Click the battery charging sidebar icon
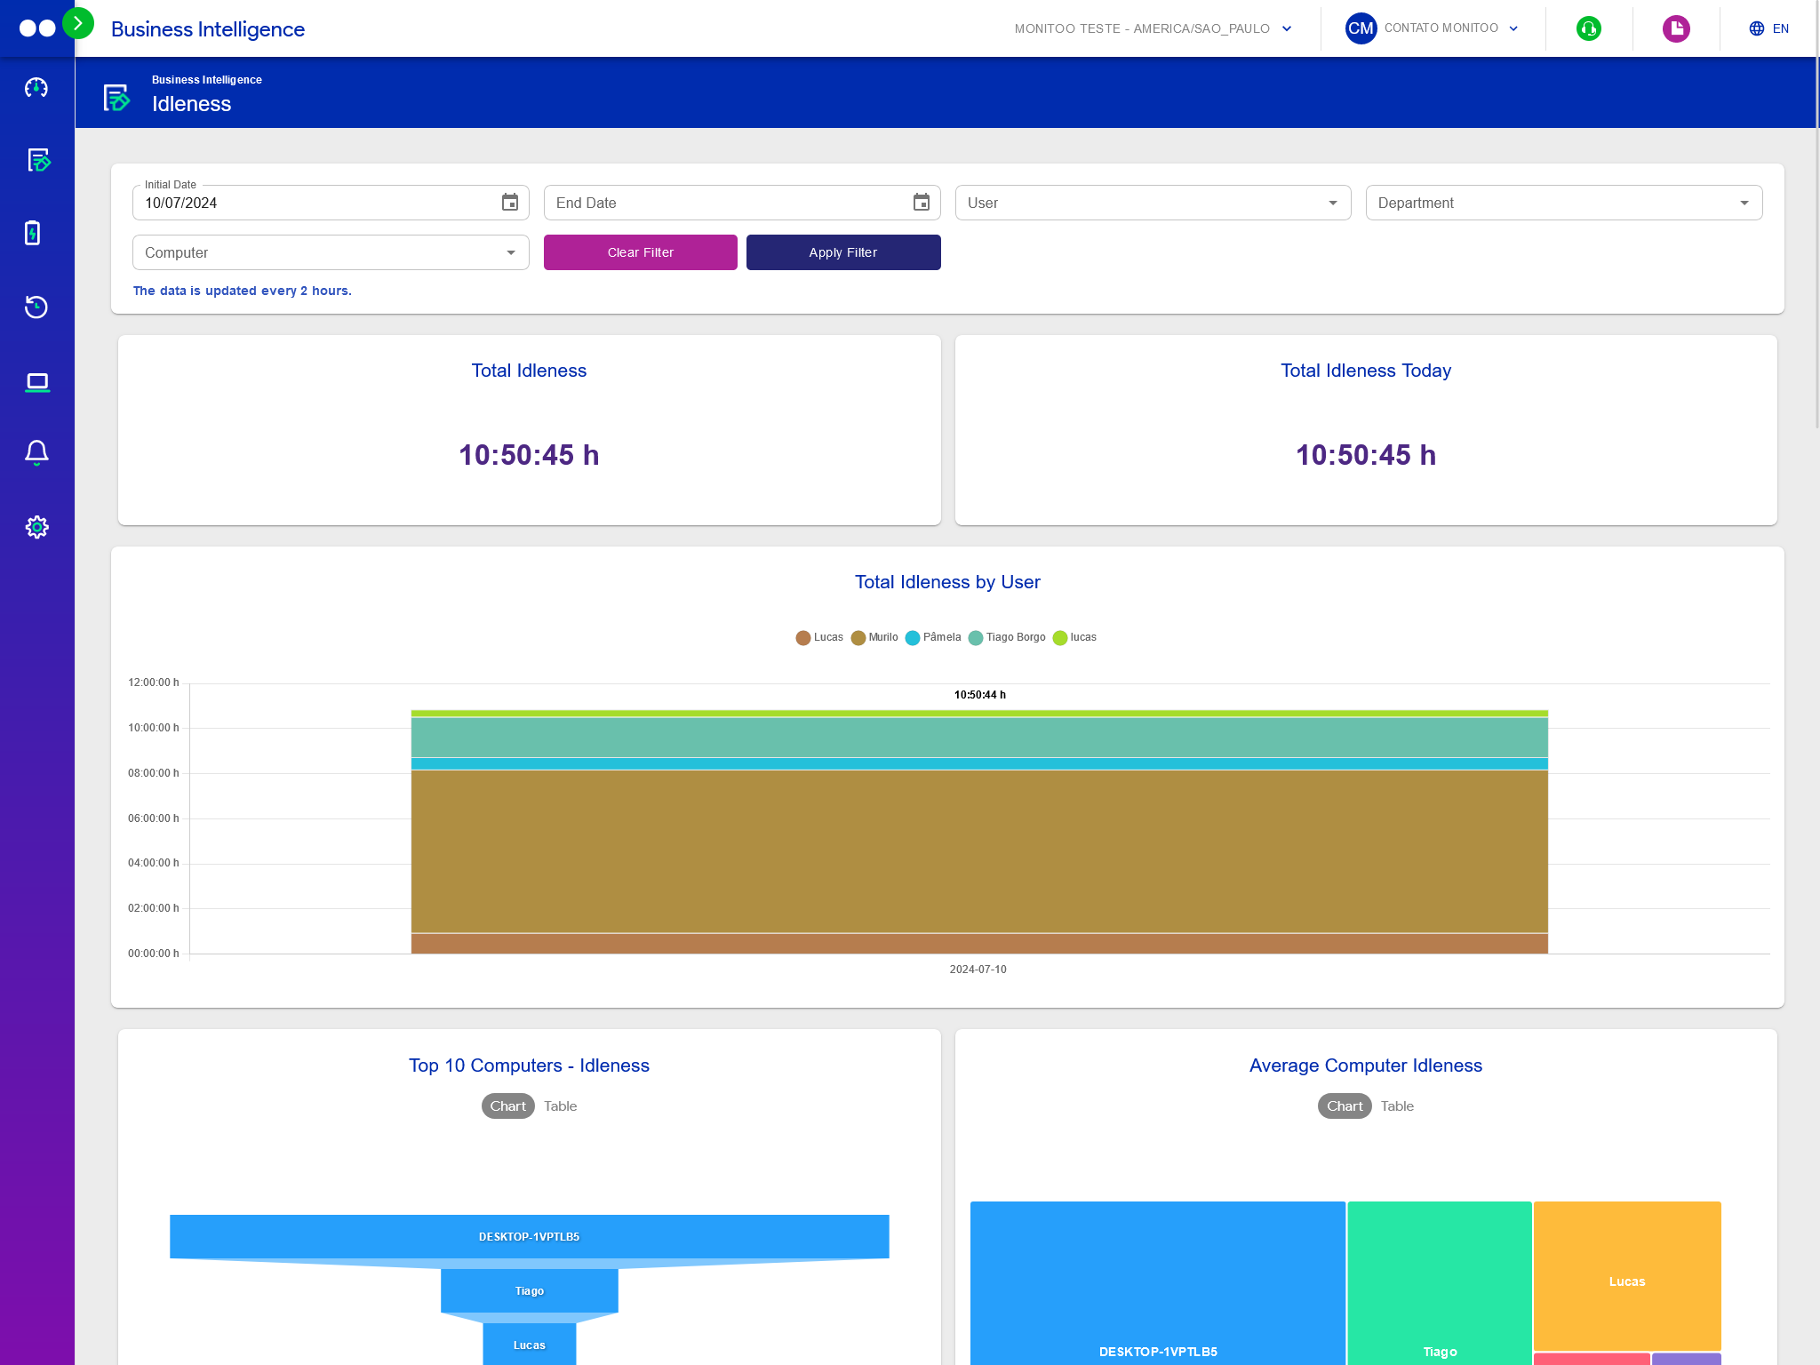Image resolution: width=1820 pixels, height=1365 pixels. click(x=33, y=233)
